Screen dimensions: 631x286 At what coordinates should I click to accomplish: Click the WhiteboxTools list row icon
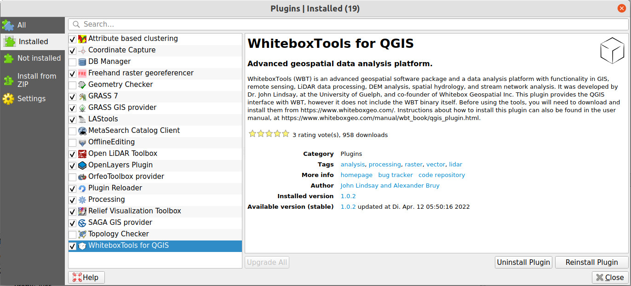82,246
